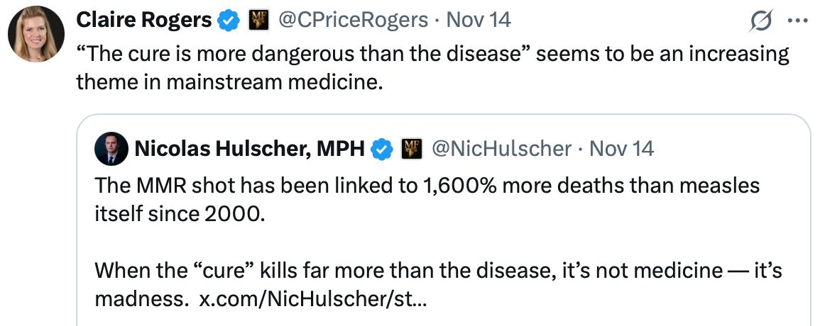Screen dimensions: 825x326
Task: Click the @NicHulscher handle
Action: click(501, 149)
